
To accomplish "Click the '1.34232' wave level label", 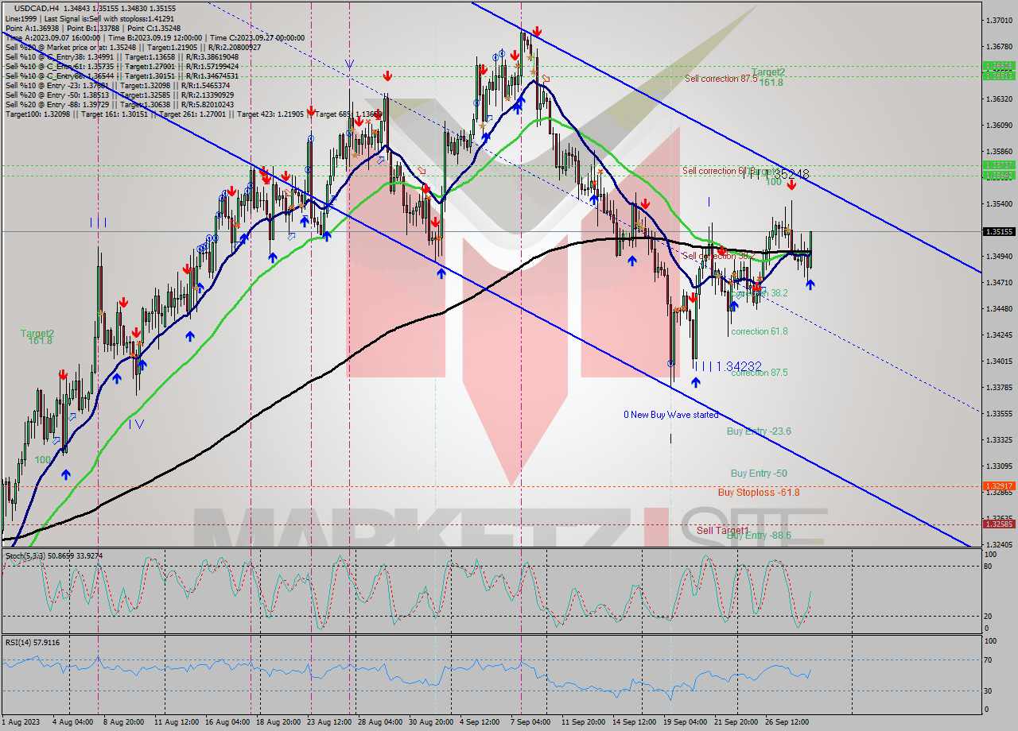I will click(x=739, y=366).
